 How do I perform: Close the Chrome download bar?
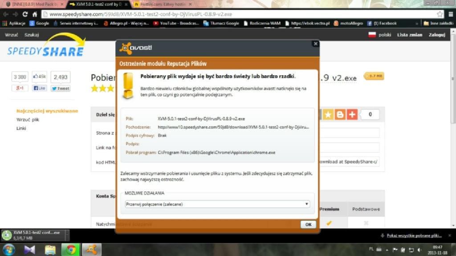(x=450, y=236)
